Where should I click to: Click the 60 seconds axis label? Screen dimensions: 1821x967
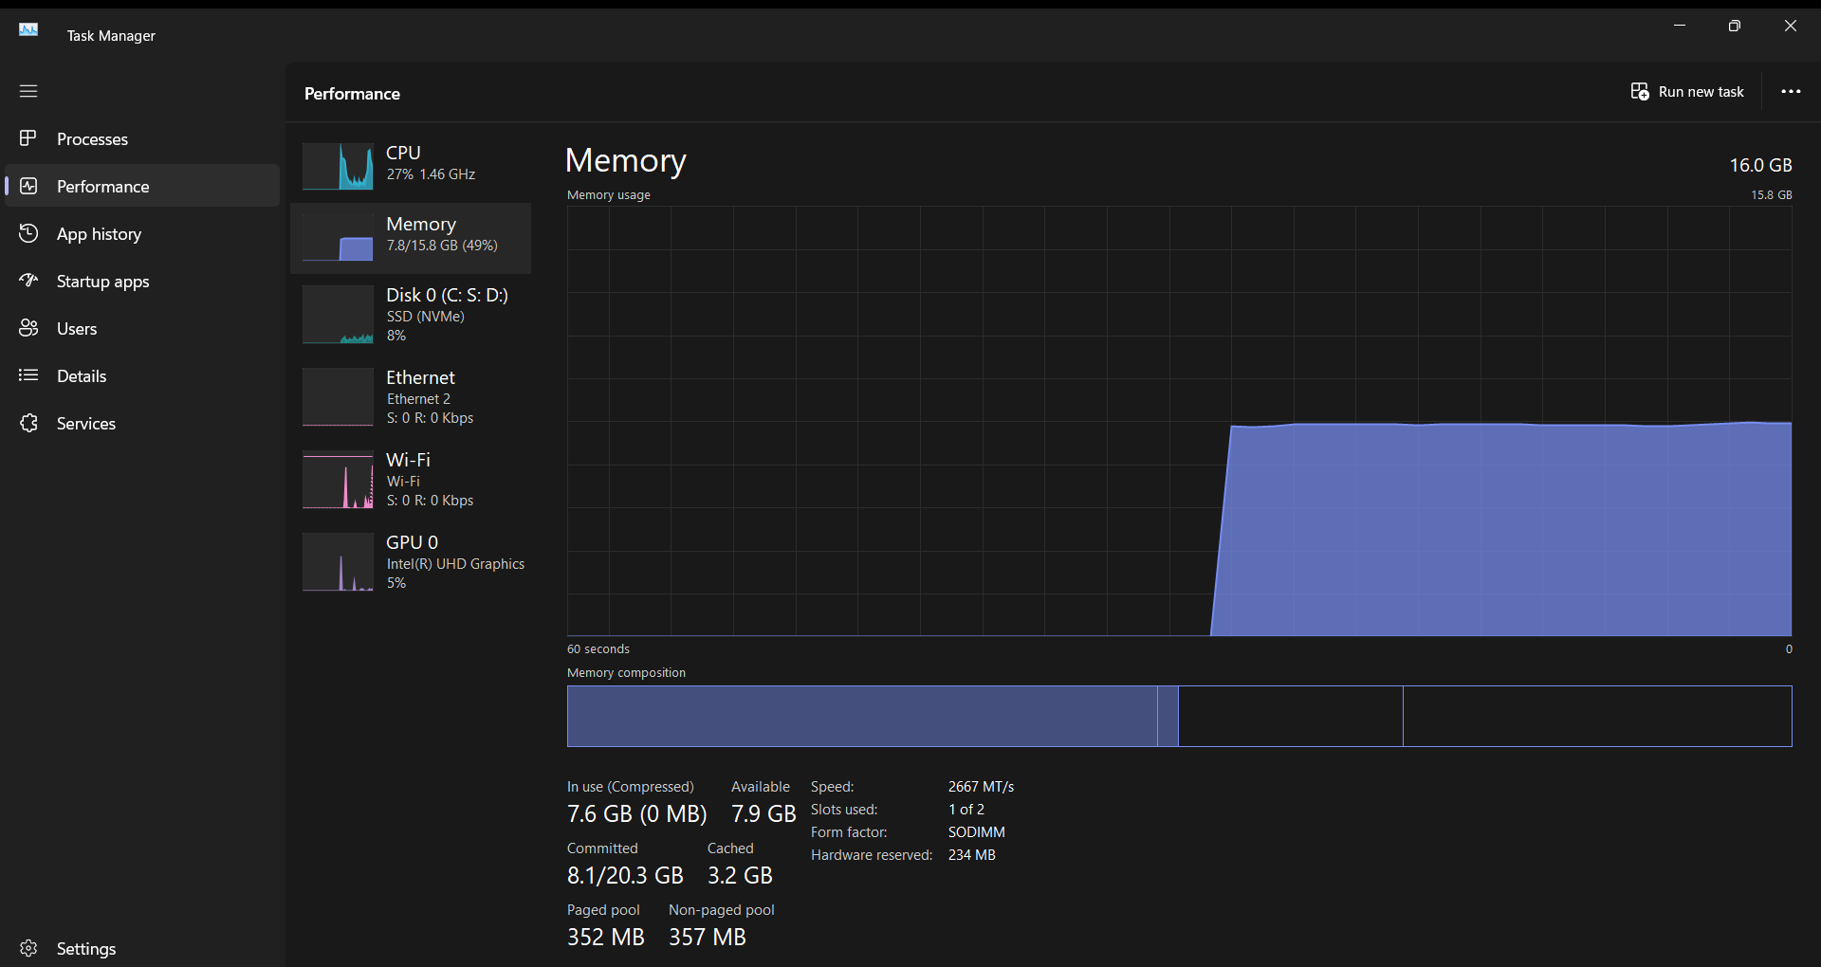[x=598, y=649]
